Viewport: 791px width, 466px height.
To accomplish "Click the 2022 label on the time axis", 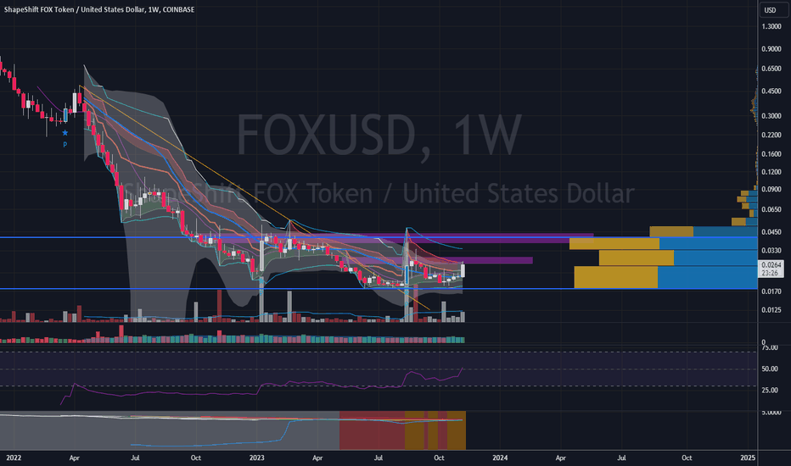I will (x=14, y=458).
